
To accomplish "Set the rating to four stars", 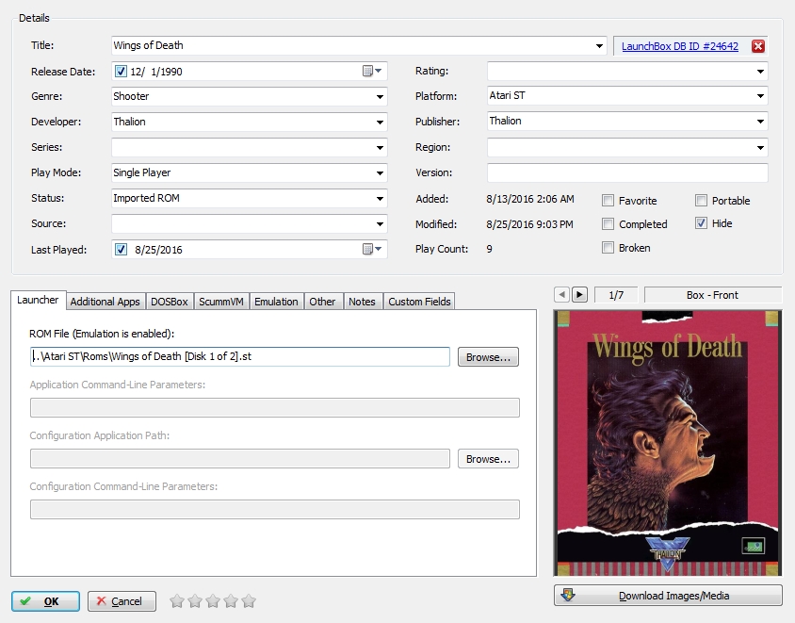I will [x=231, y=601].
